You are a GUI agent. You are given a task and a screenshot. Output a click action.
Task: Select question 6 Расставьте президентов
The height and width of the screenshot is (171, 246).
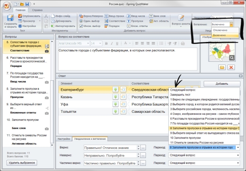coord(26,62)
